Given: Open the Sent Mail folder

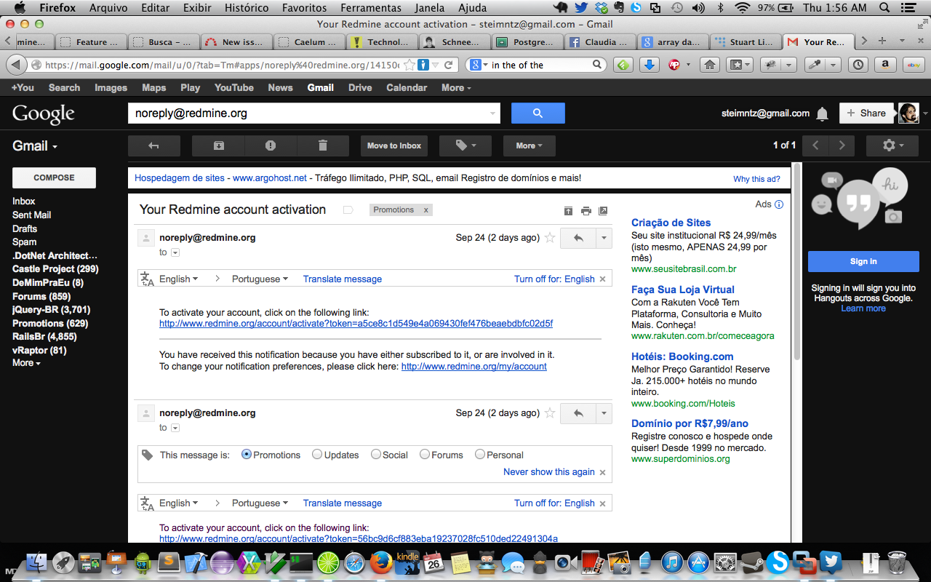Looking at the screenshot, I should 31,215.
